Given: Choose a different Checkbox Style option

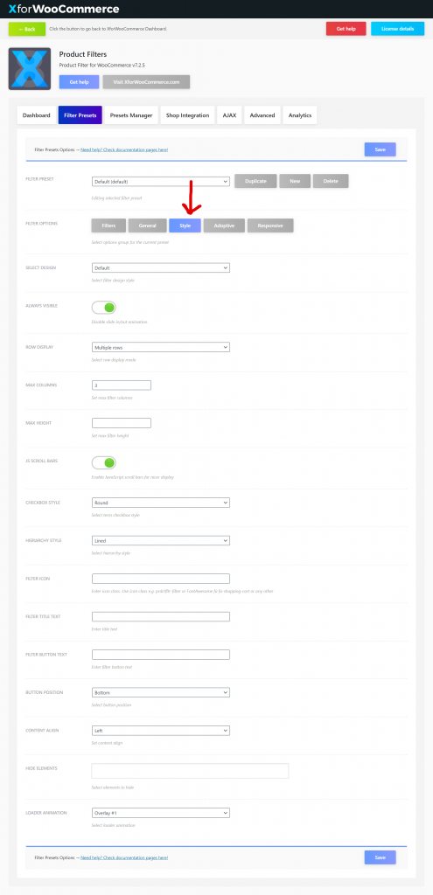Looking at the screenshot, I should [x=161, y=503].
